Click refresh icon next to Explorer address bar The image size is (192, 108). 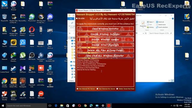point(146,33)
